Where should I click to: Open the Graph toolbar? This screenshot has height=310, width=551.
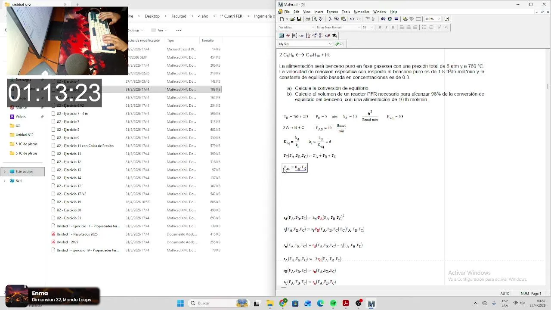pyautogui.click(x=288, y=35)
